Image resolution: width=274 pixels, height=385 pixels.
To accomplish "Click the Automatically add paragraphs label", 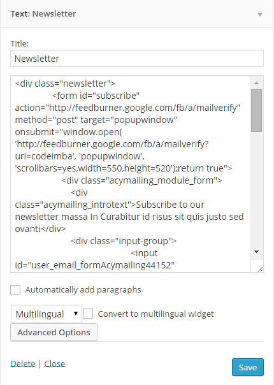I will coord(83,290).
